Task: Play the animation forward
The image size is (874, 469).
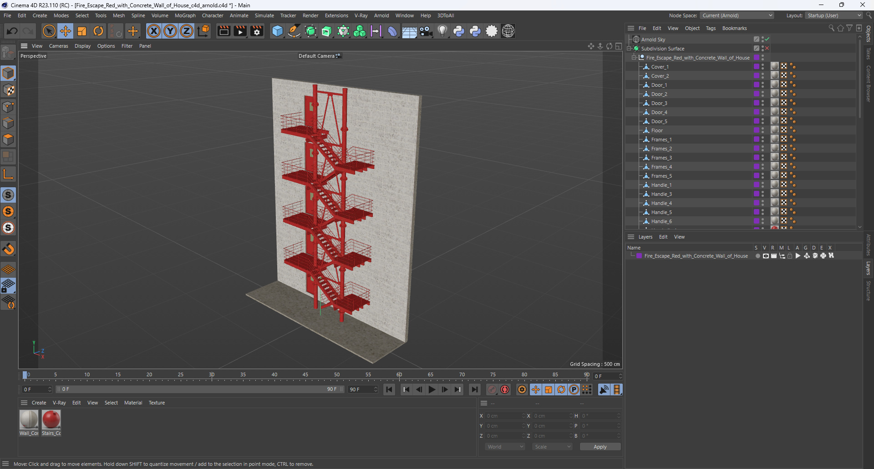Action: (x=432, y=389)
